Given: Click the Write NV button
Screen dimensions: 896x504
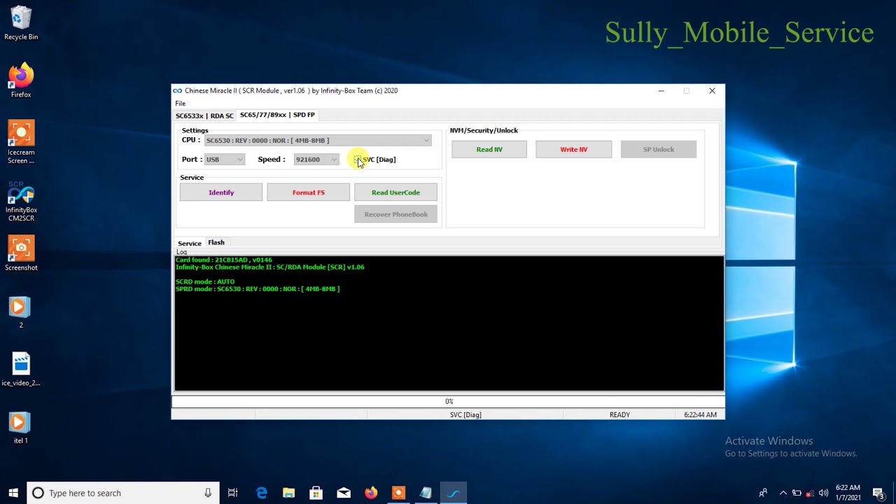Looking at the screenshot, I should [x=573, y=149].
